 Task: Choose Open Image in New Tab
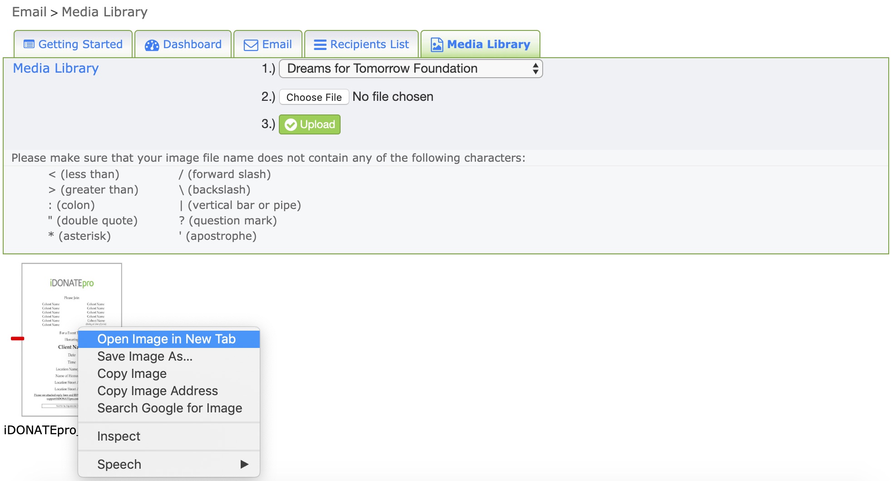(169, 339)
